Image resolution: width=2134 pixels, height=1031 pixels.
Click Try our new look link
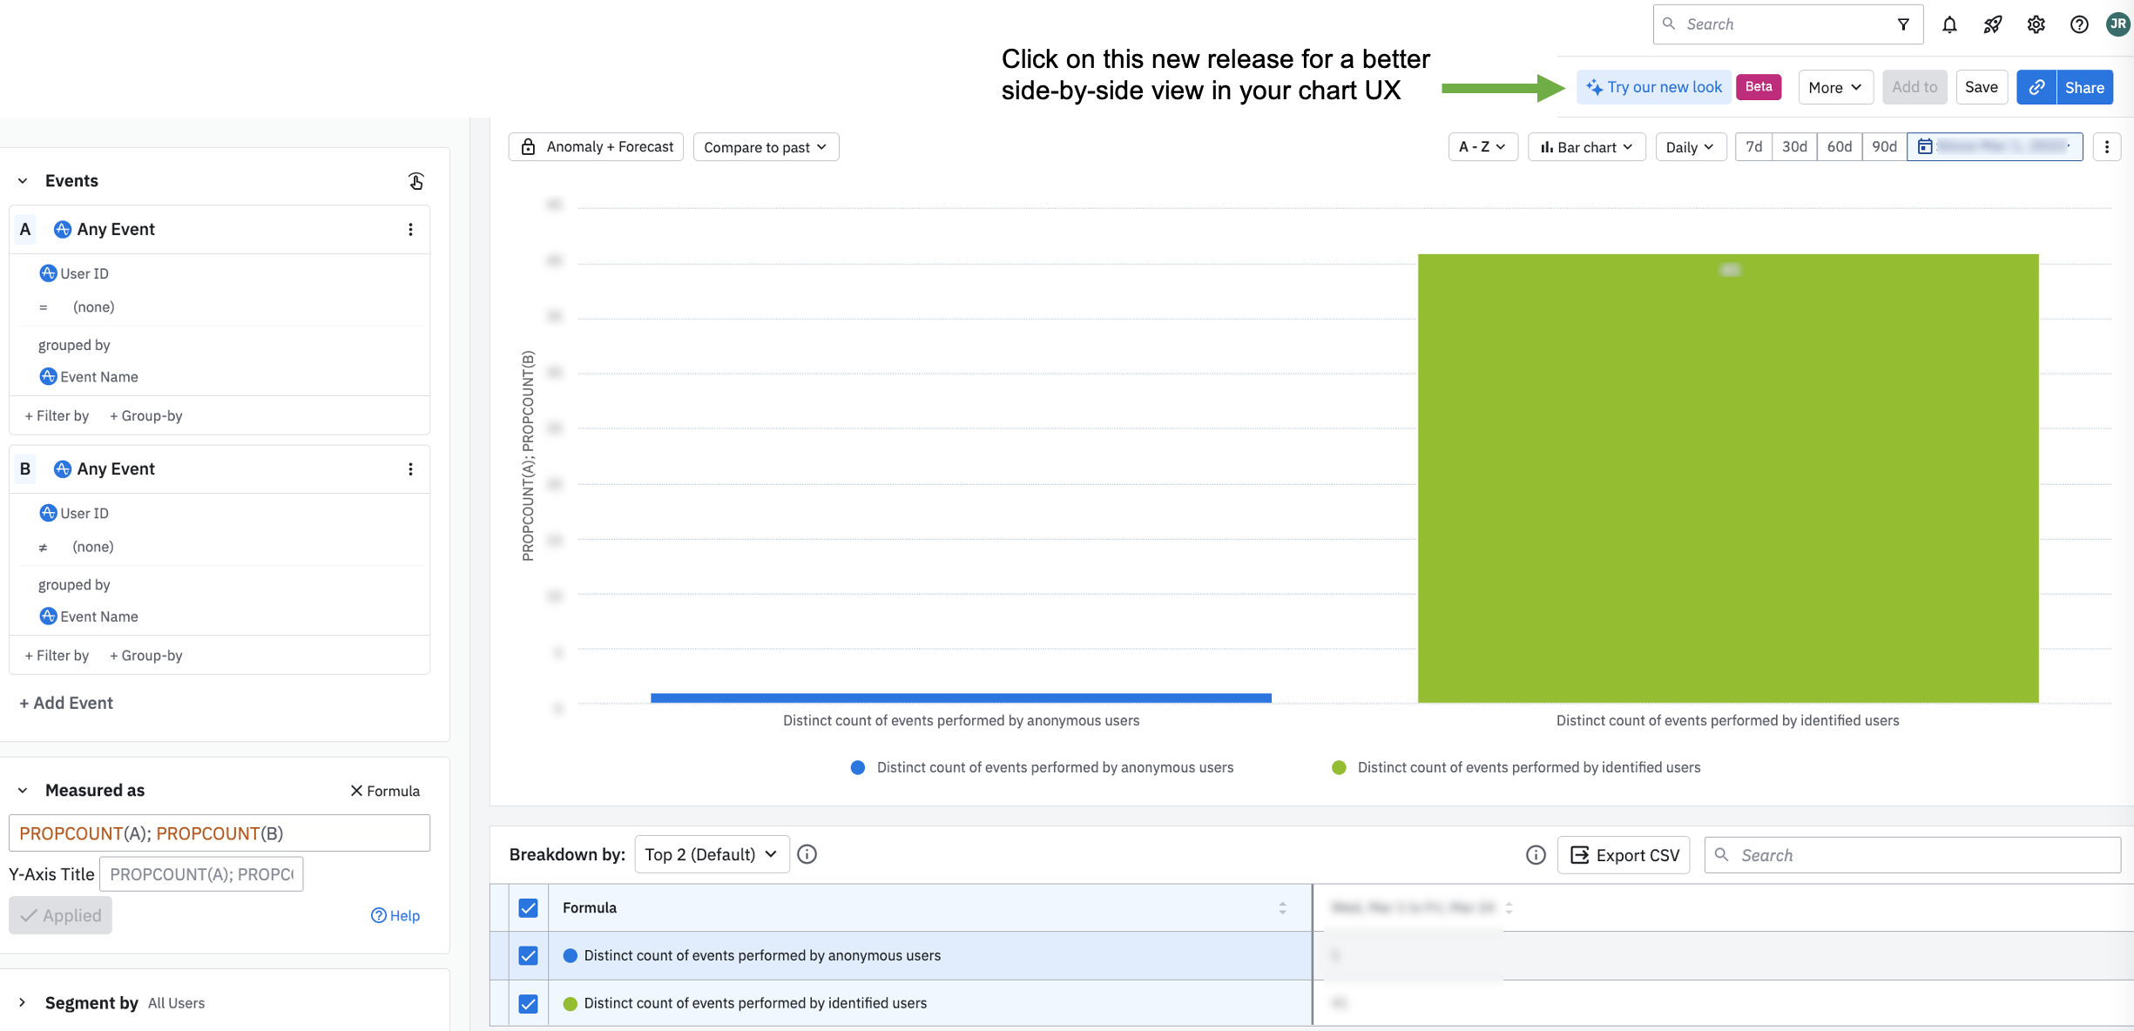(1654, 87)
